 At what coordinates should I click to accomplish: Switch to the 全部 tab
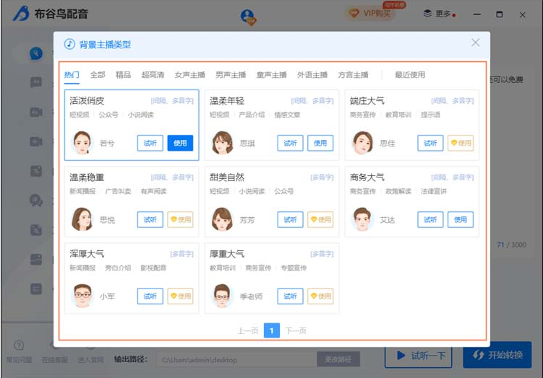point(98,75)
